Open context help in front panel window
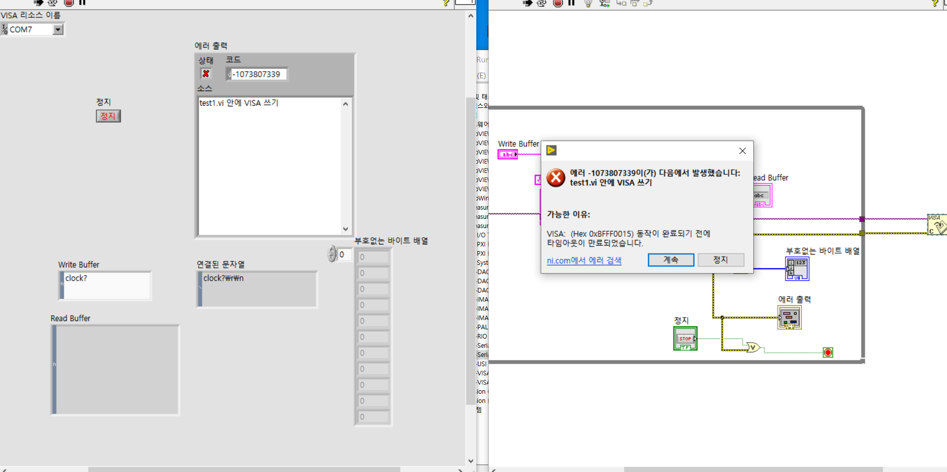This screenshot has height=472, width=947. [446, 3]
